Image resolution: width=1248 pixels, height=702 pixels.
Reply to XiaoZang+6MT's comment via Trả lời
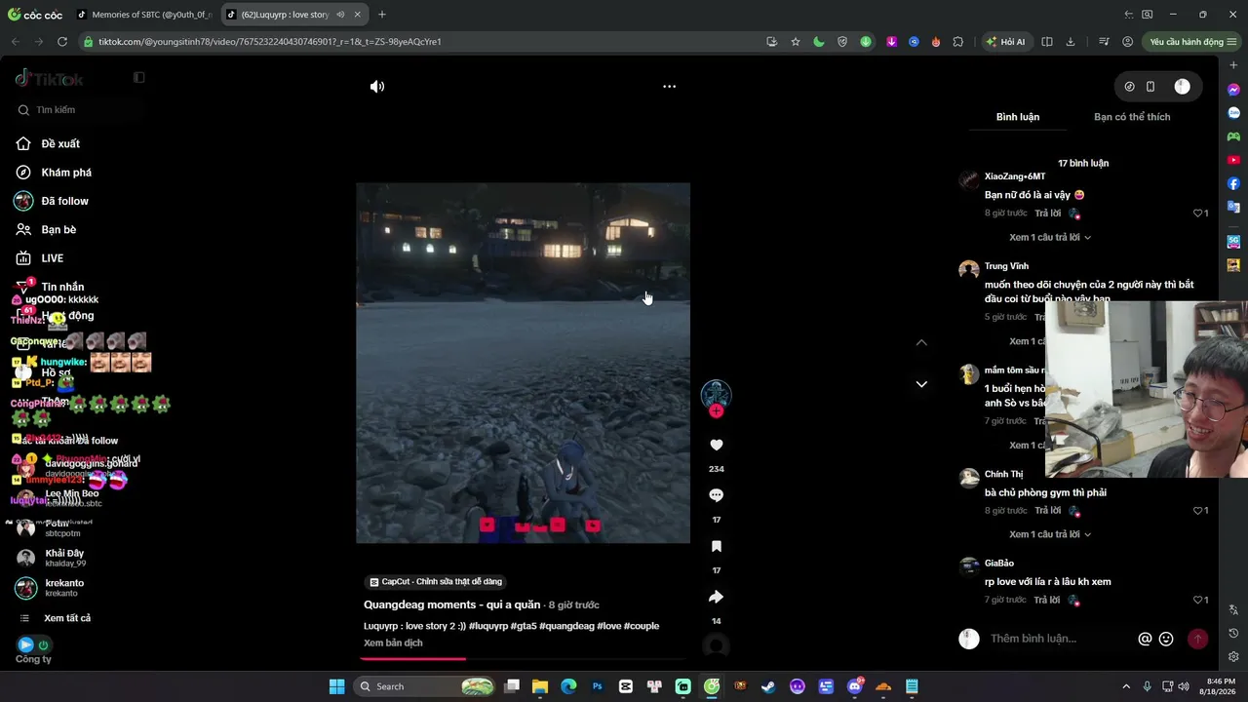1047,214
